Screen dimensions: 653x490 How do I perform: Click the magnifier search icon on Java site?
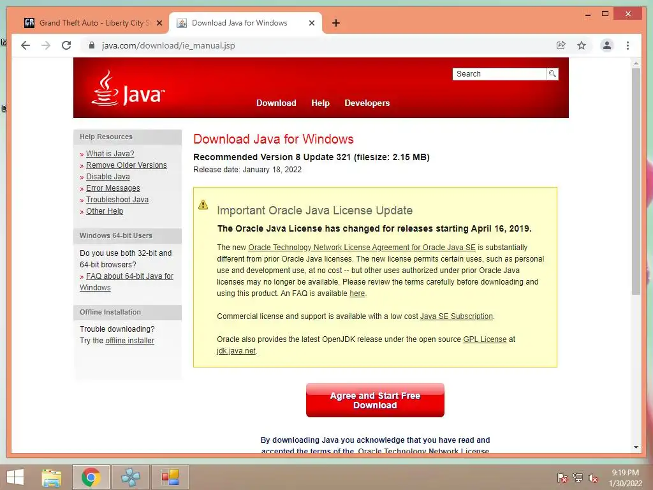pyautogui.click(x=552, y=74)
